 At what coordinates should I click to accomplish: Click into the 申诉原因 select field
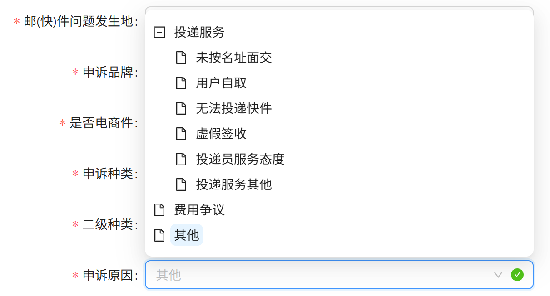(x=318, y=275)
